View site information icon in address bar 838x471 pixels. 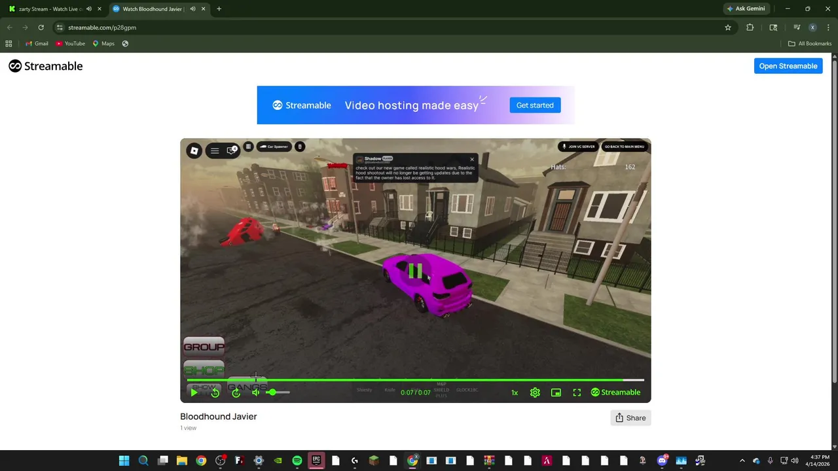coord(60,27)
